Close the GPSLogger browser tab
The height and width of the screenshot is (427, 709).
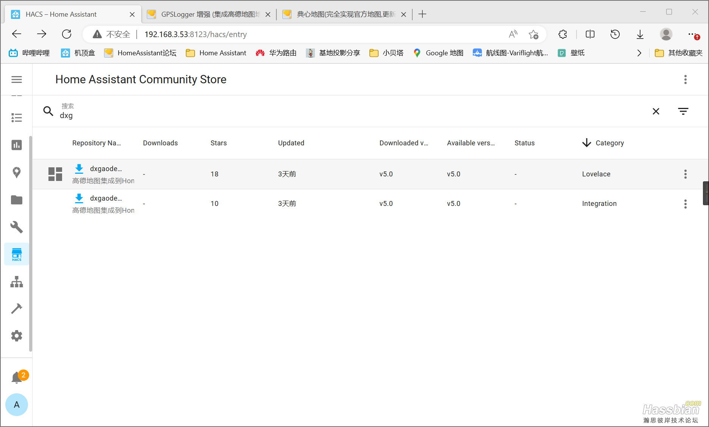tap(268, 14)
